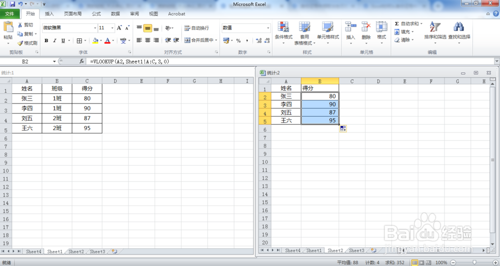Switch to Acrobat tab
Screen dimensions: 500x266
(176, 13)
